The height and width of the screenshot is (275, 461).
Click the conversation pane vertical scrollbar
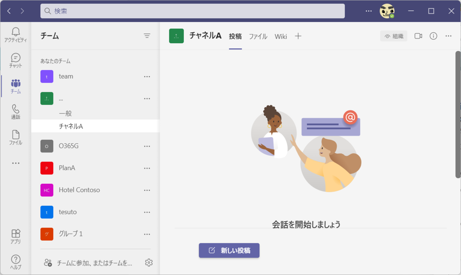coord(458,115)
